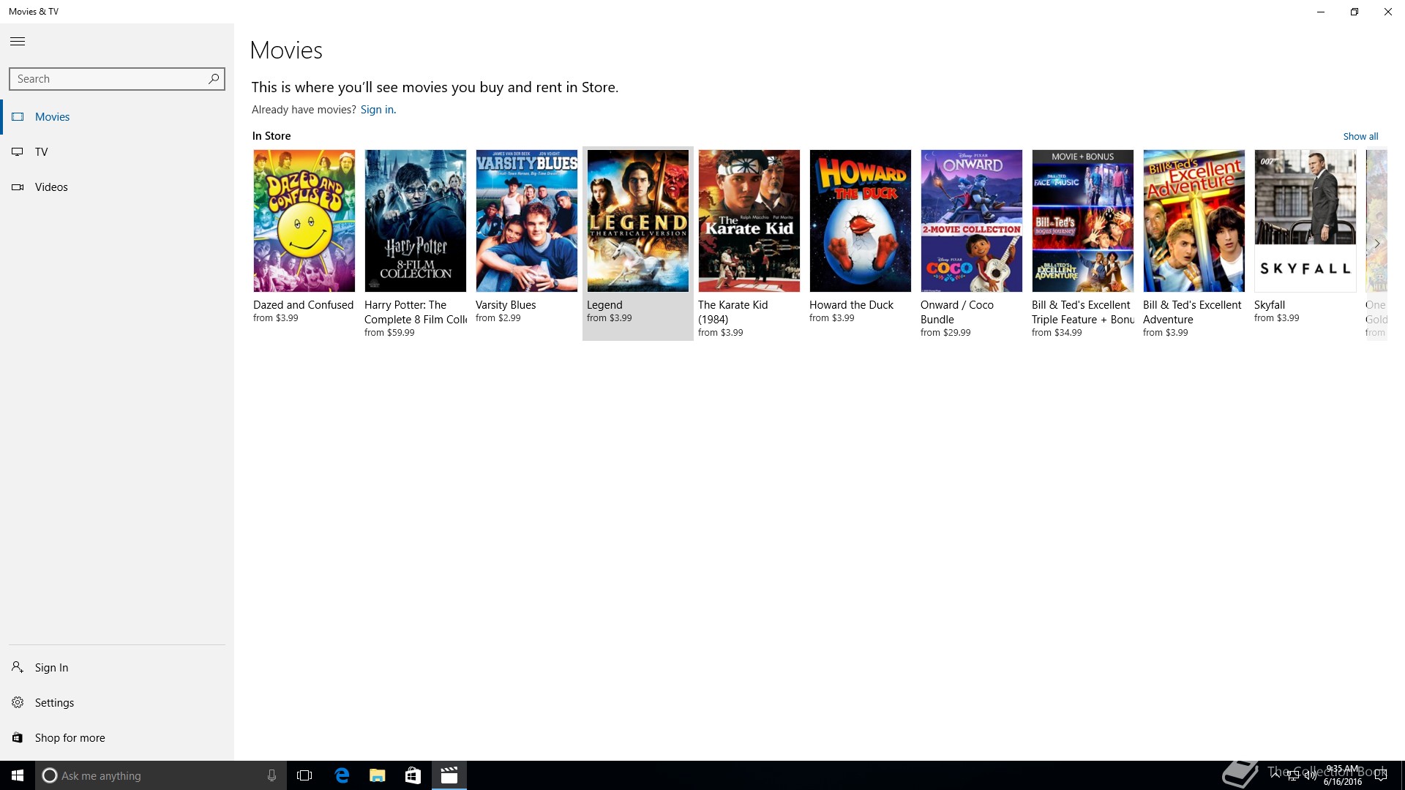This screenshot has height=790, width=1405.
Task: Click the Cortana microphone icon
Action: tap(271, 775)
